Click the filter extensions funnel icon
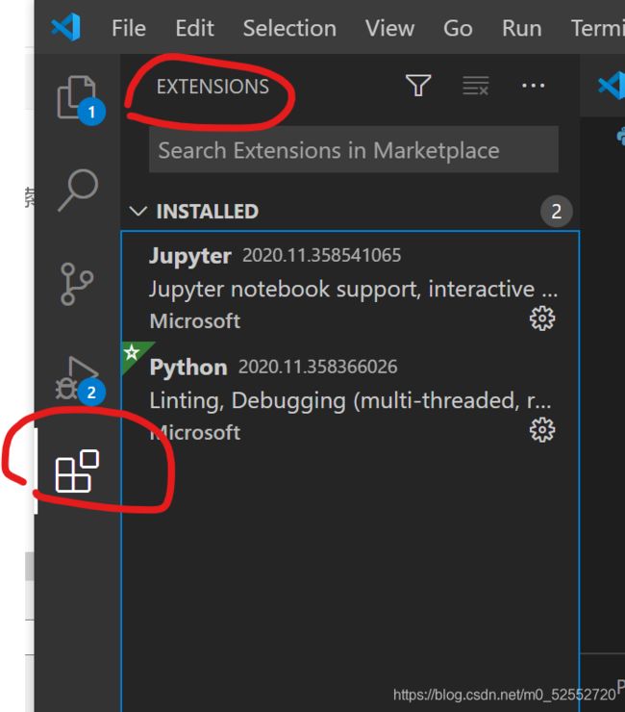Screen dimensions: 625x712 (x=418, y=86)
